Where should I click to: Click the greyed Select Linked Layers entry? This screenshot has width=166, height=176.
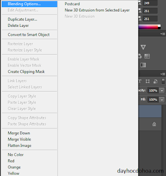[x=25, y=87]
